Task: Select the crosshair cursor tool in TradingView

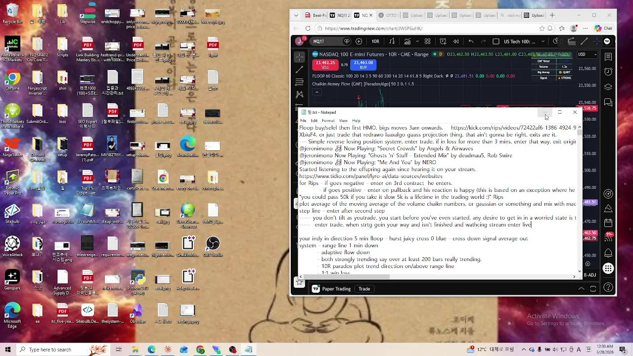Action: [x=299, y=57]
